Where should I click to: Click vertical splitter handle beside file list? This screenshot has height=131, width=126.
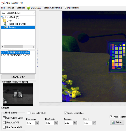pyautogui.click(x=38, y=58)
